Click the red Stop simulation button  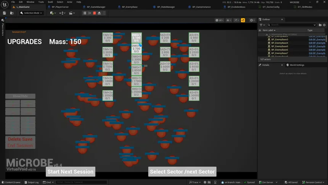pos(95,13)
